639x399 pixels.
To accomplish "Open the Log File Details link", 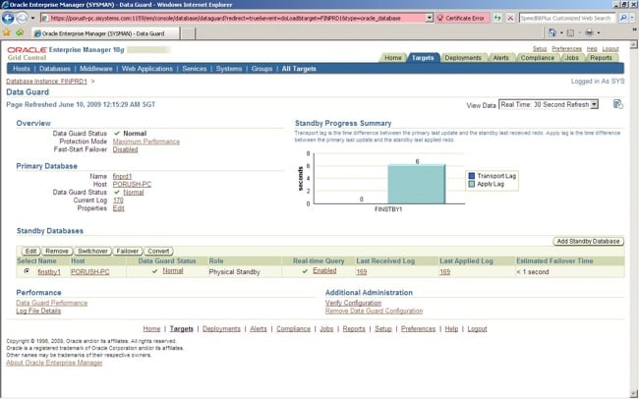I will click(38, 311).
